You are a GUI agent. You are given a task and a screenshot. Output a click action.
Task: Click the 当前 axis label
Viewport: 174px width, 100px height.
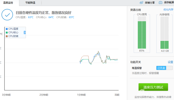[x=117, y=95]
